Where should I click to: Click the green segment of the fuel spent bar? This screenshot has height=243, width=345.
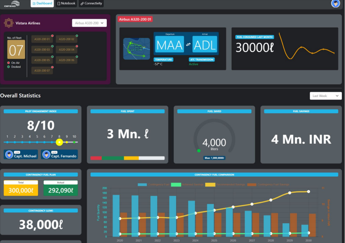[x=113, y=158]
